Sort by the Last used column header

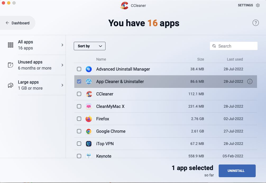point(235,59)
